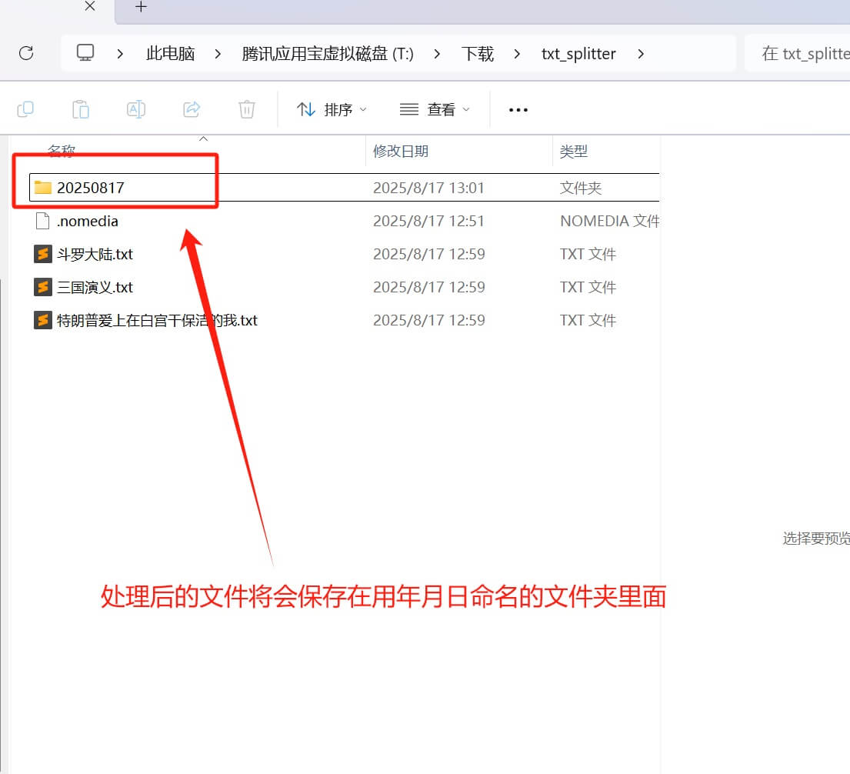The image size is (850, 774).
Task: Click the Share icon in toolbar
Action: [x=192, y=109]
